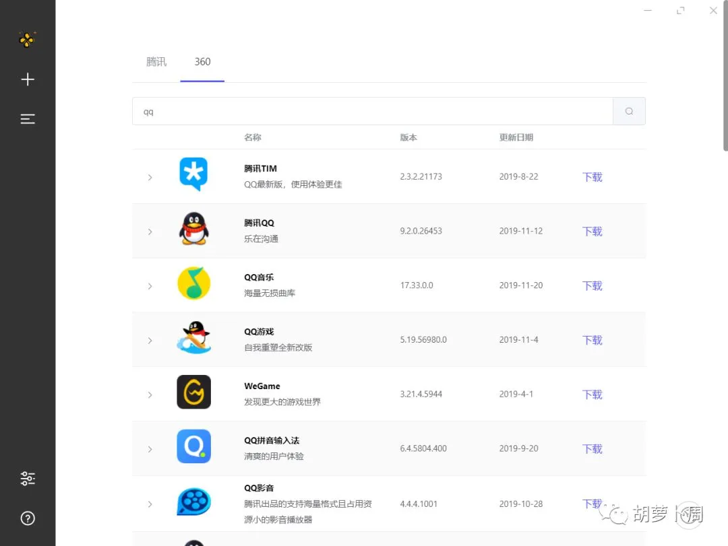Click the search input field containing qq
Screen dimensions: 728x546
coord(372,111)
